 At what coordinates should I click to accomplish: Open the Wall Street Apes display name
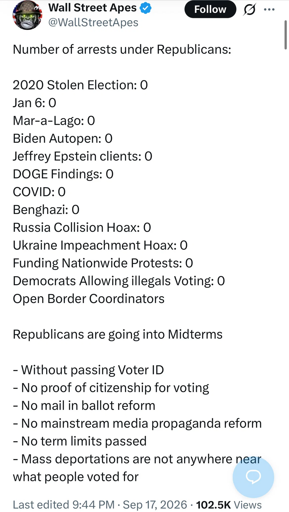92,8
